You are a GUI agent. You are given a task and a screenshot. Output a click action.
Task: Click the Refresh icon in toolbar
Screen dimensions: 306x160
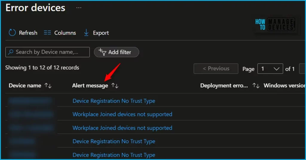[12, 33]
